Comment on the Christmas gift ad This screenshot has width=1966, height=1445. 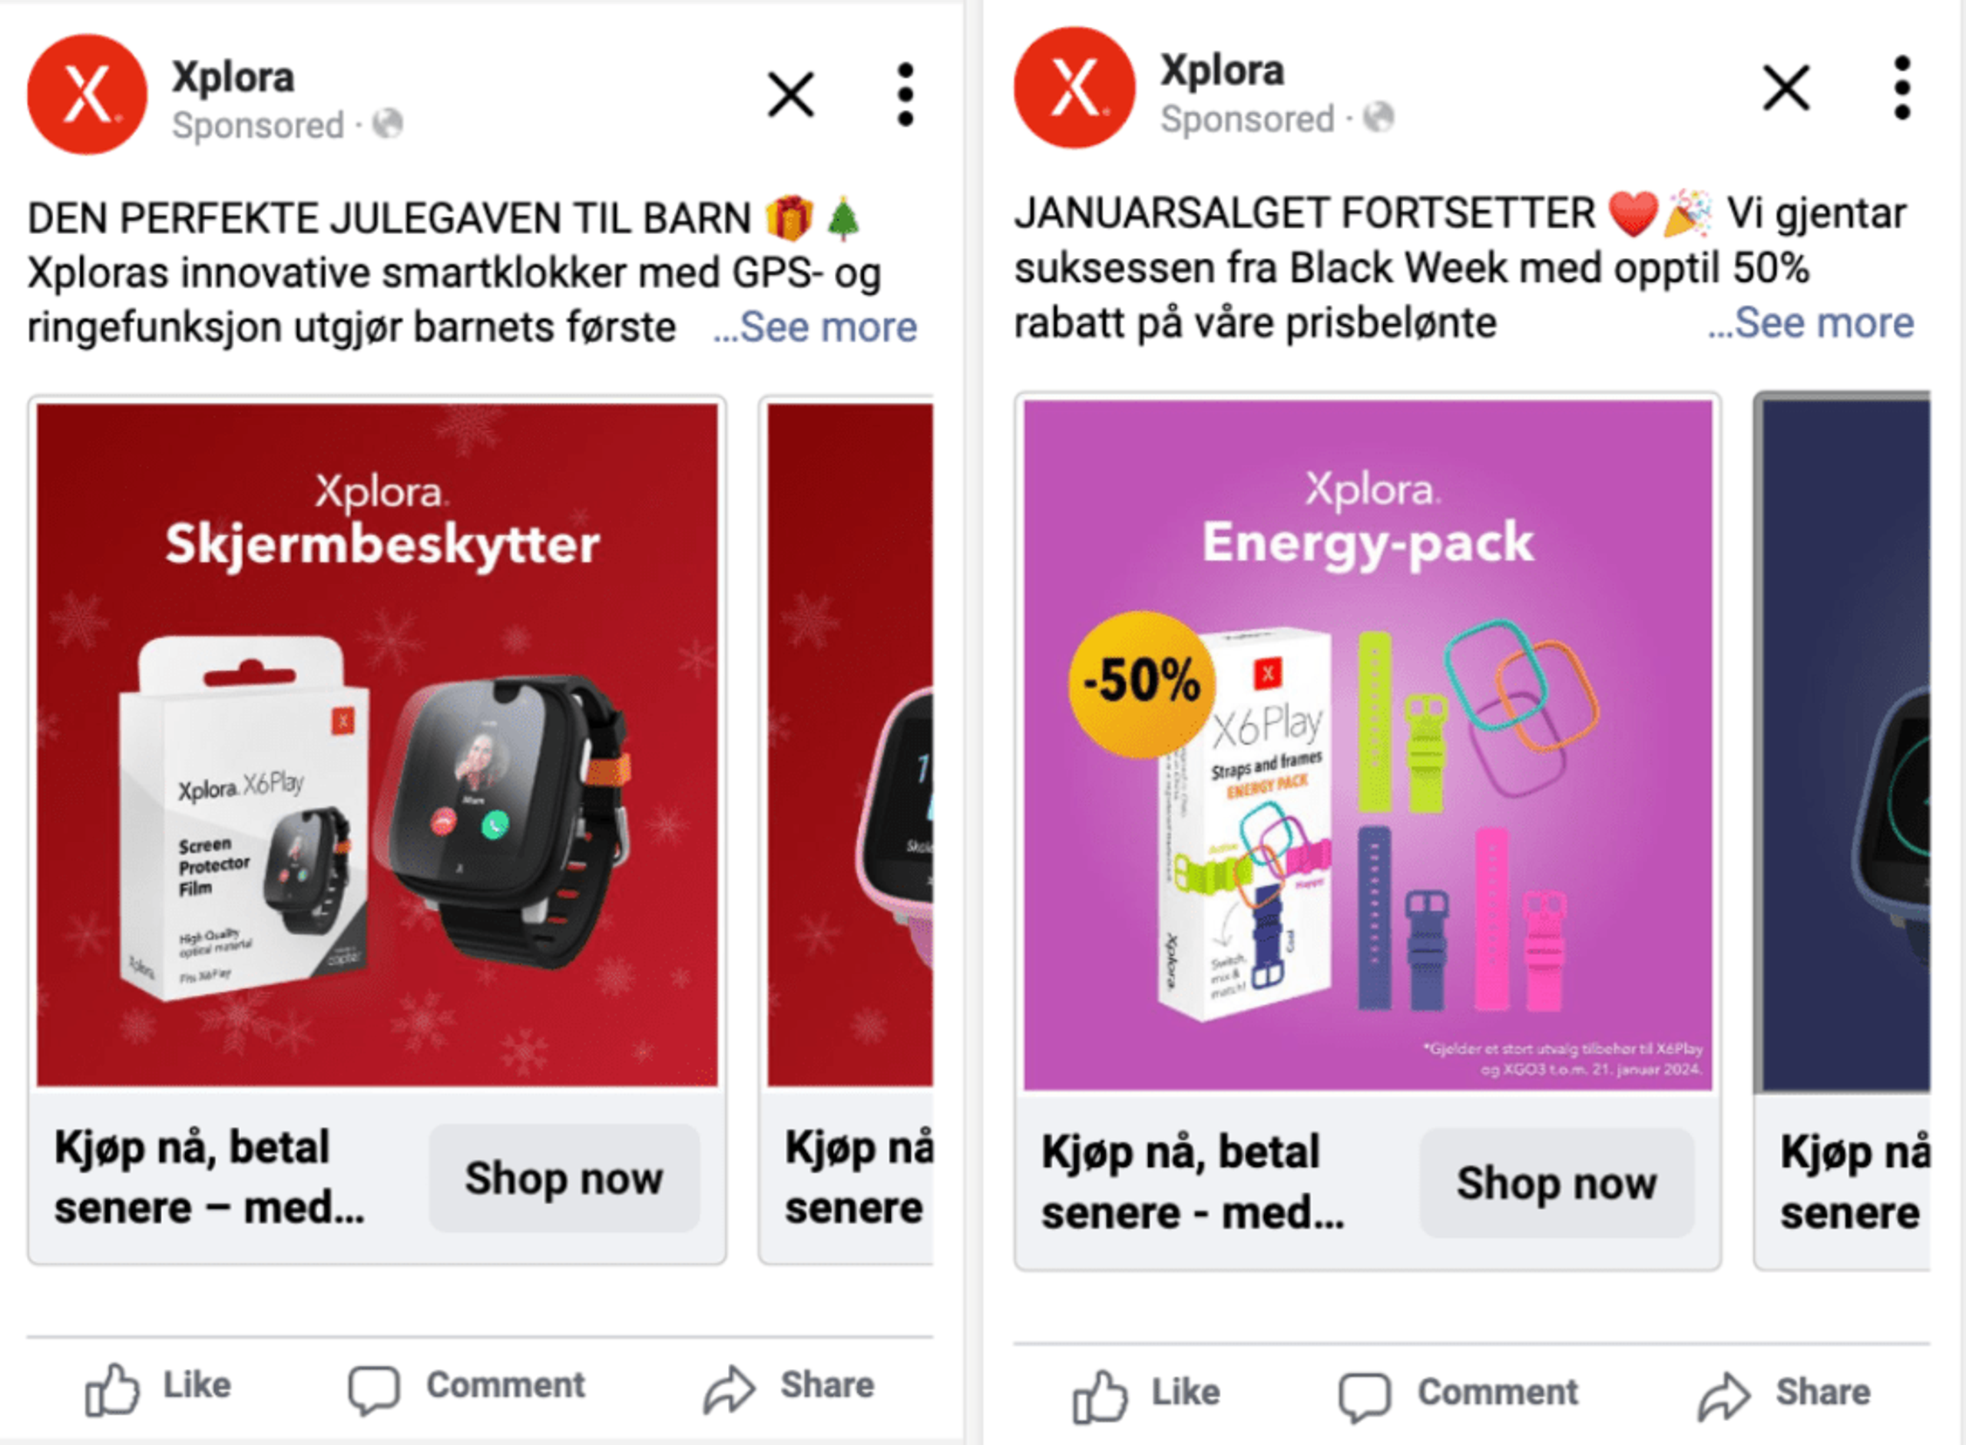point(466,1387)
